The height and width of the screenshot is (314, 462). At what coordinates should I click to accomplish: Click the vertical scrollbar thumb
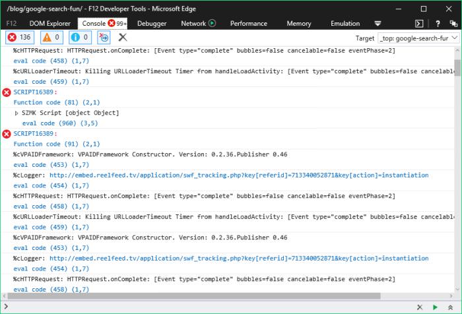point(457,67)
